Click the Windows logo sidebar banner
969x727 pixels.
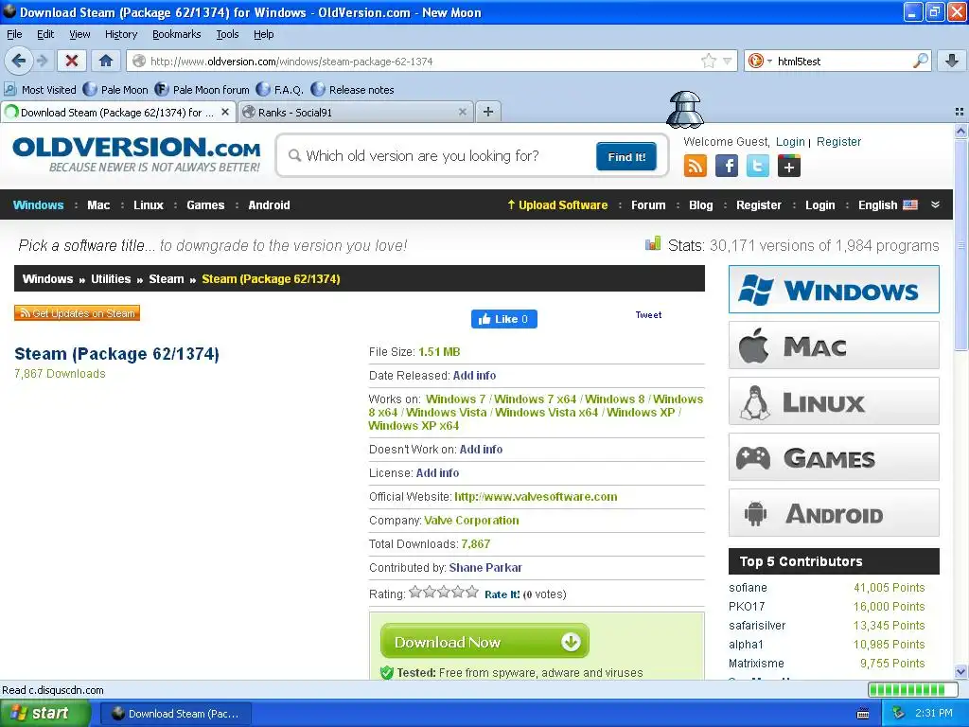tap(834, 290)
